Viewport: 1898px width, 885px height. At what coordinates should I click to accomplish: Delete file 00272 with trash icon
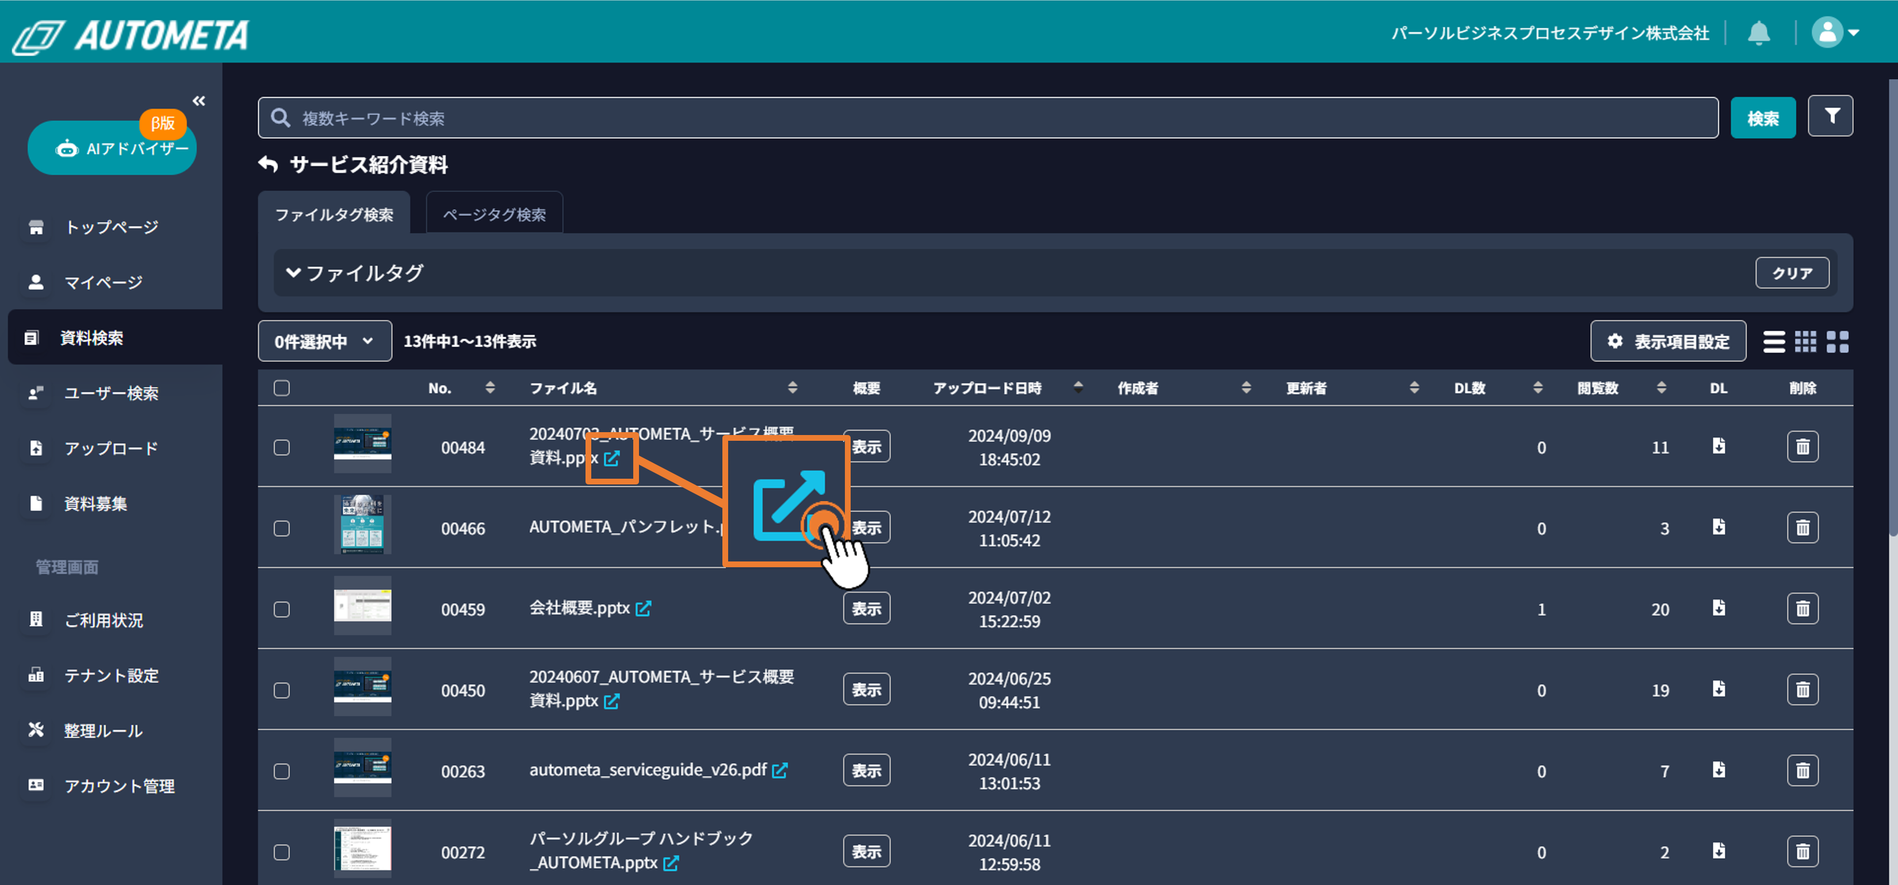click(x=1802, y=852)
